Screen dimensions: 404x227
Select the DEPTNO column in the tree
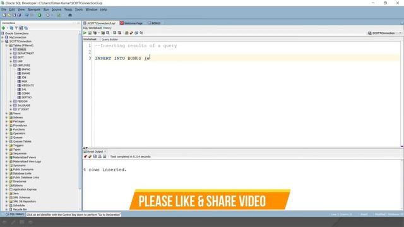coord(27,98)
